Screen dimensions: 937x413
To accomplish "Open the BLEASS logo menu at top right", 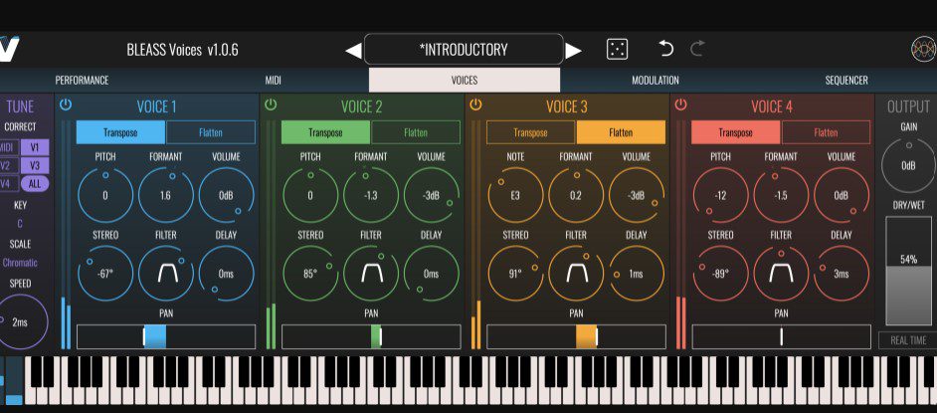I will [923, 50].
